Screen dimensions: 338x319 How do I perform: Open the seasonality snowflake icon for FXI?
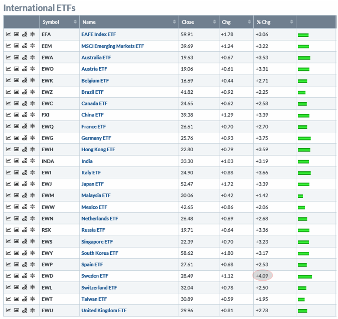(x=32, y=115)
